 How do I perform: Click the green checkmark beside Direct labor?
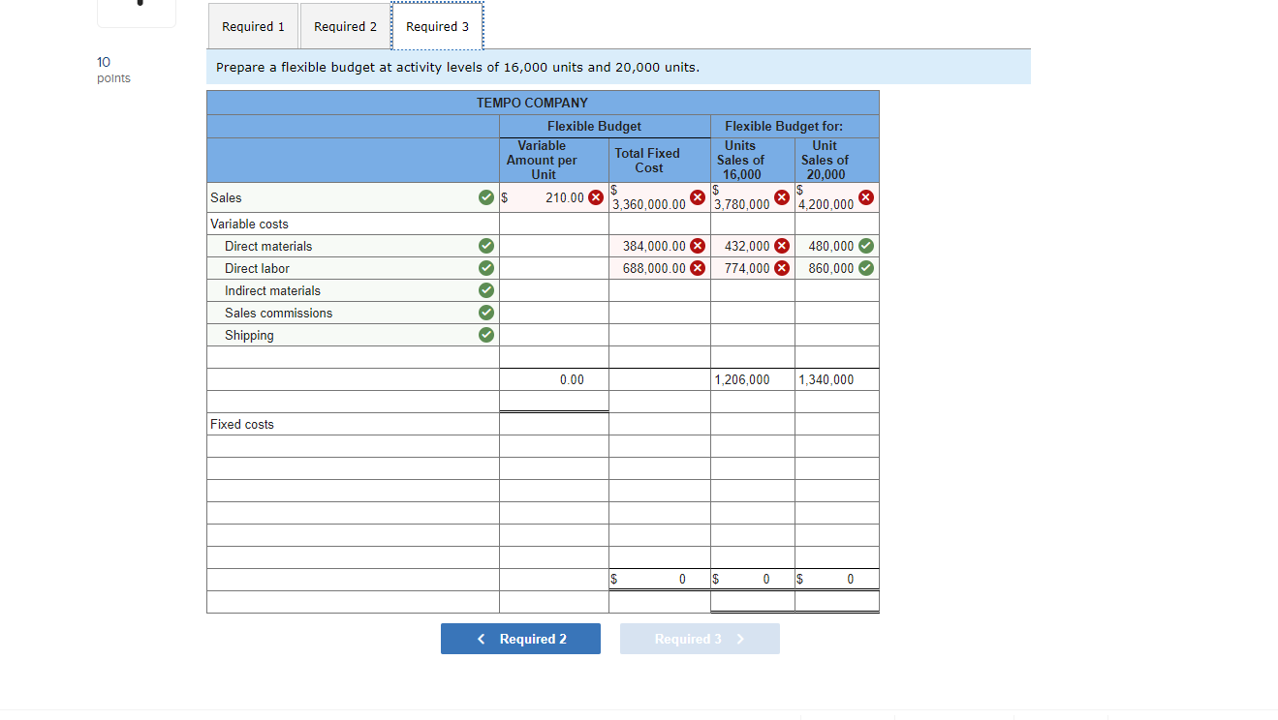[x=485, y=268]
